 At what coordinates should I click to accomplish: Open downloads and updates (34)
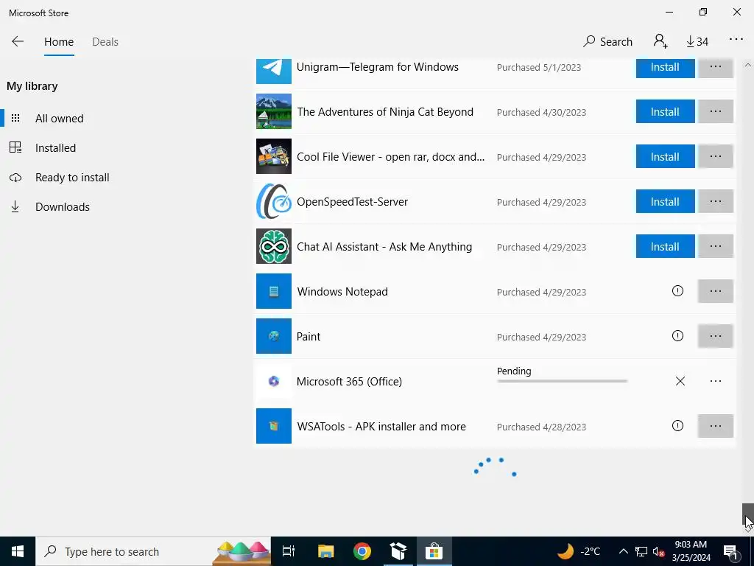[x=697, y=42]
